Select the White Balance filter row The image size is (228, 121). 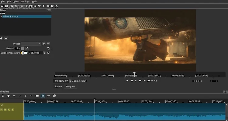click(26, 17)
